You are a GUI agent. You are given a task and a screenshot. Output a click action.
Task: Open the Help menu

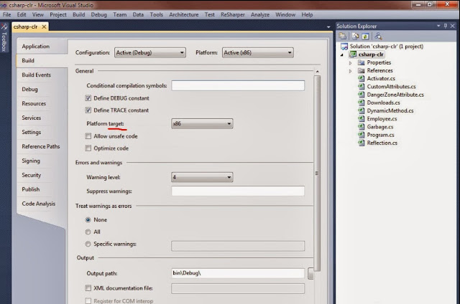[x=307, y=14]
